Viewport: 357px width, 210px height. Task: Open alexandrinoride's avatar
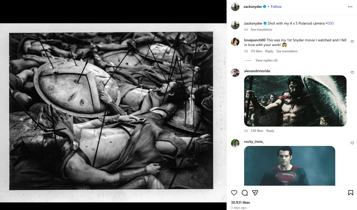[x=235, y=72]
